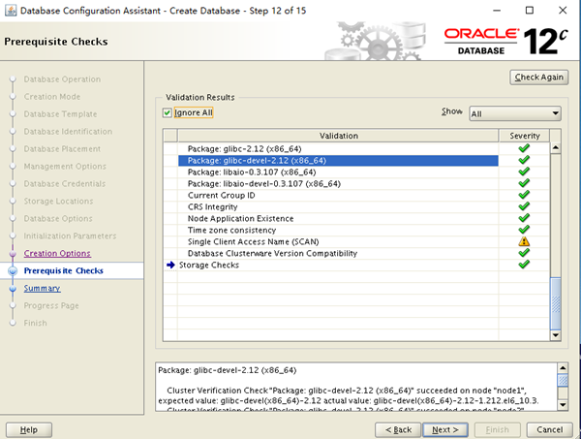Click the Check Again button

pyautogui.click(x=538, y=78)
